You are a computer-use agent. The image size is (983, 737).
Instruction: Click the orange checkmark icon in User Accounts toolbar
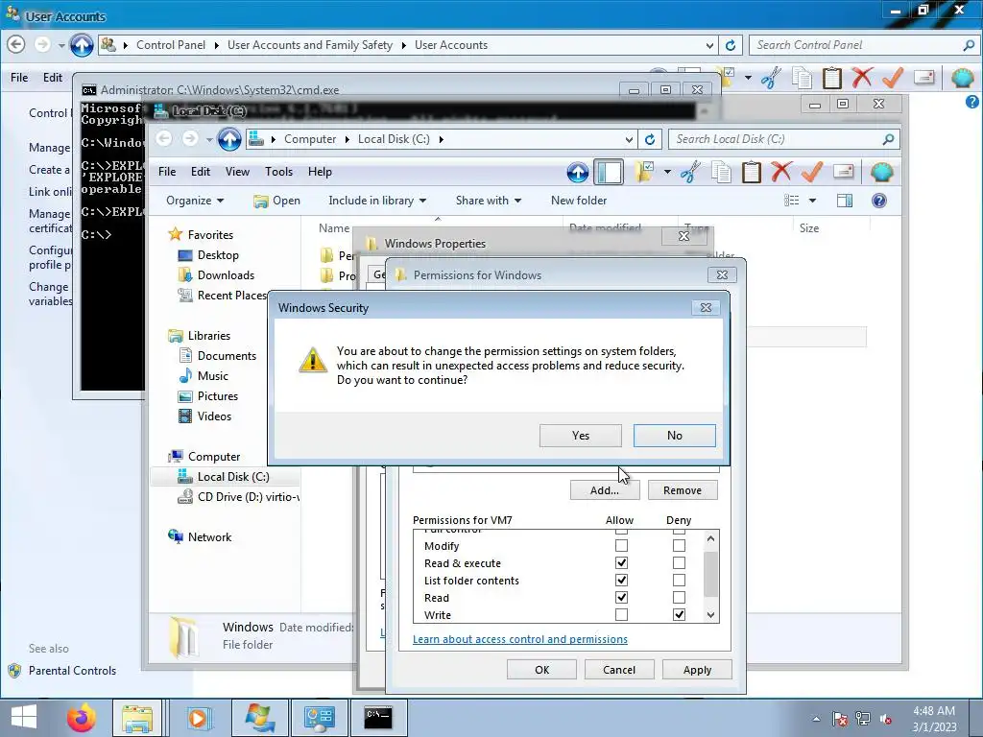click(x=893, y=78)
